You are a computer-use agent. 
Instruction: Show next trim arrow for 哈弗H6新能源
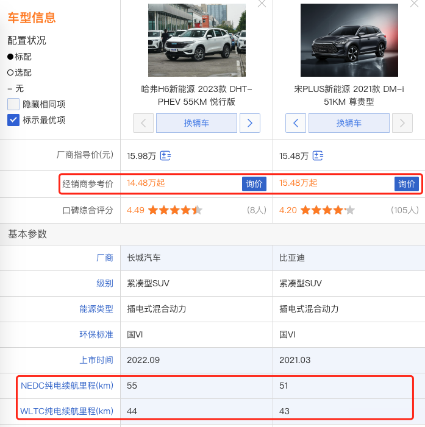click(250, 123)
